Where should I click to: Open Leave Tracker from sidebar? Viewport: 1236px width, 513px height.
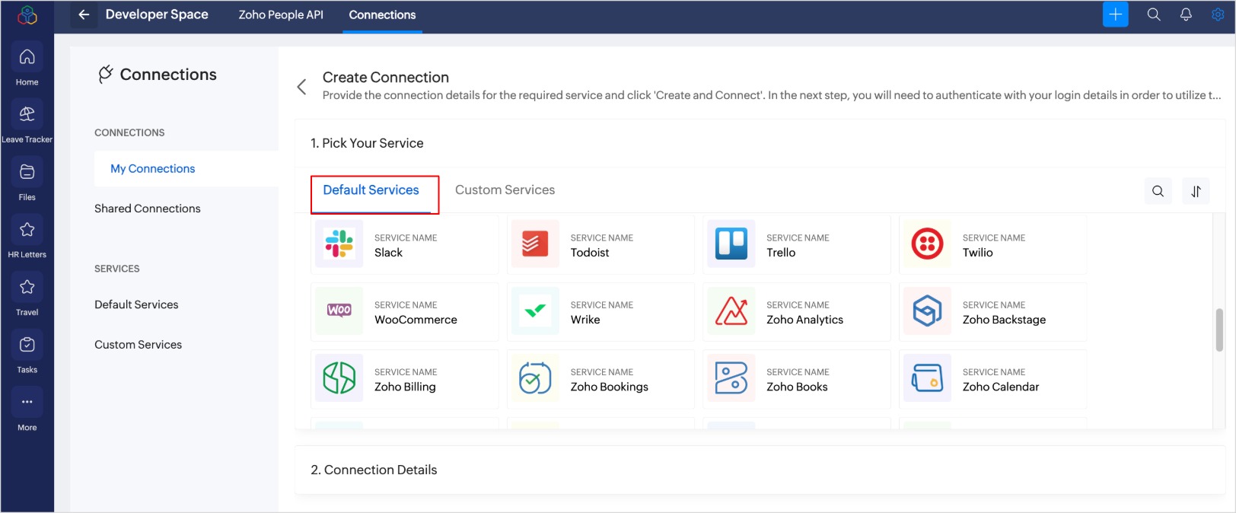click(x=27, y=115)
